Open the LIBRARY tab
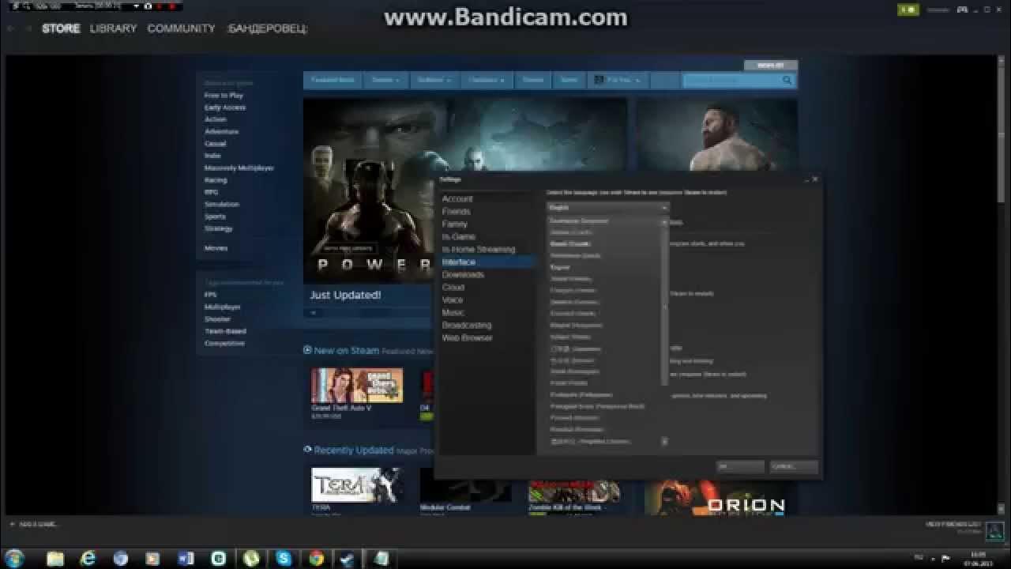Viewport: 1011px width, 569px height. [x=113, y=28]
